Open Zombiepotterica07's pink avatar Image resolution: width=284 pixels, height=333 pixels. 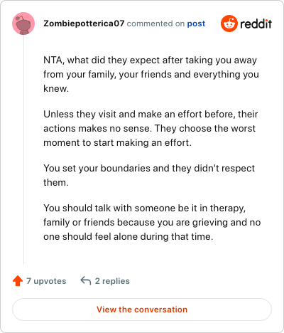click(23, 23)
